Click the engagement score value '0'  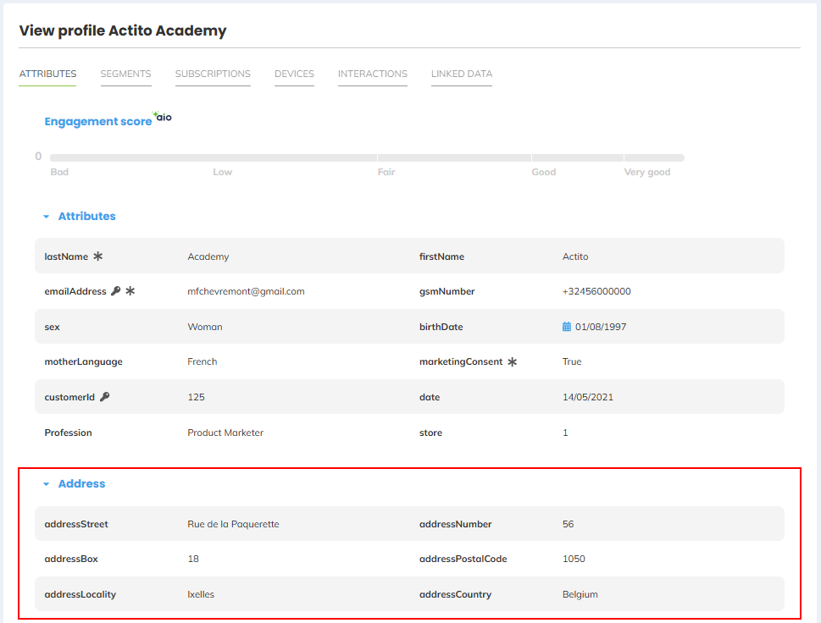[38, 157]
